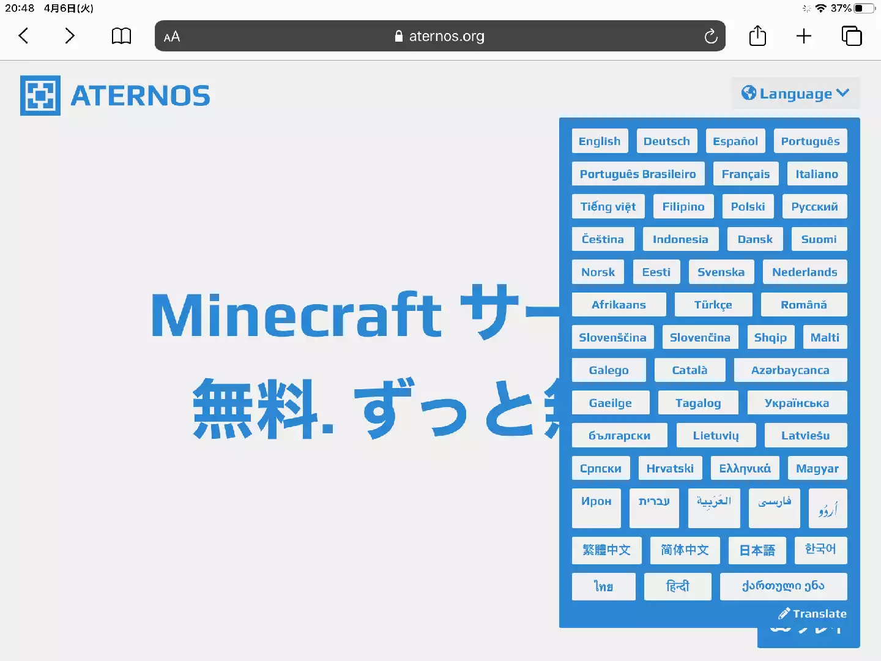This screenshot has height=661, width=881.
Task: Select Català language
Action: (690, 370)
